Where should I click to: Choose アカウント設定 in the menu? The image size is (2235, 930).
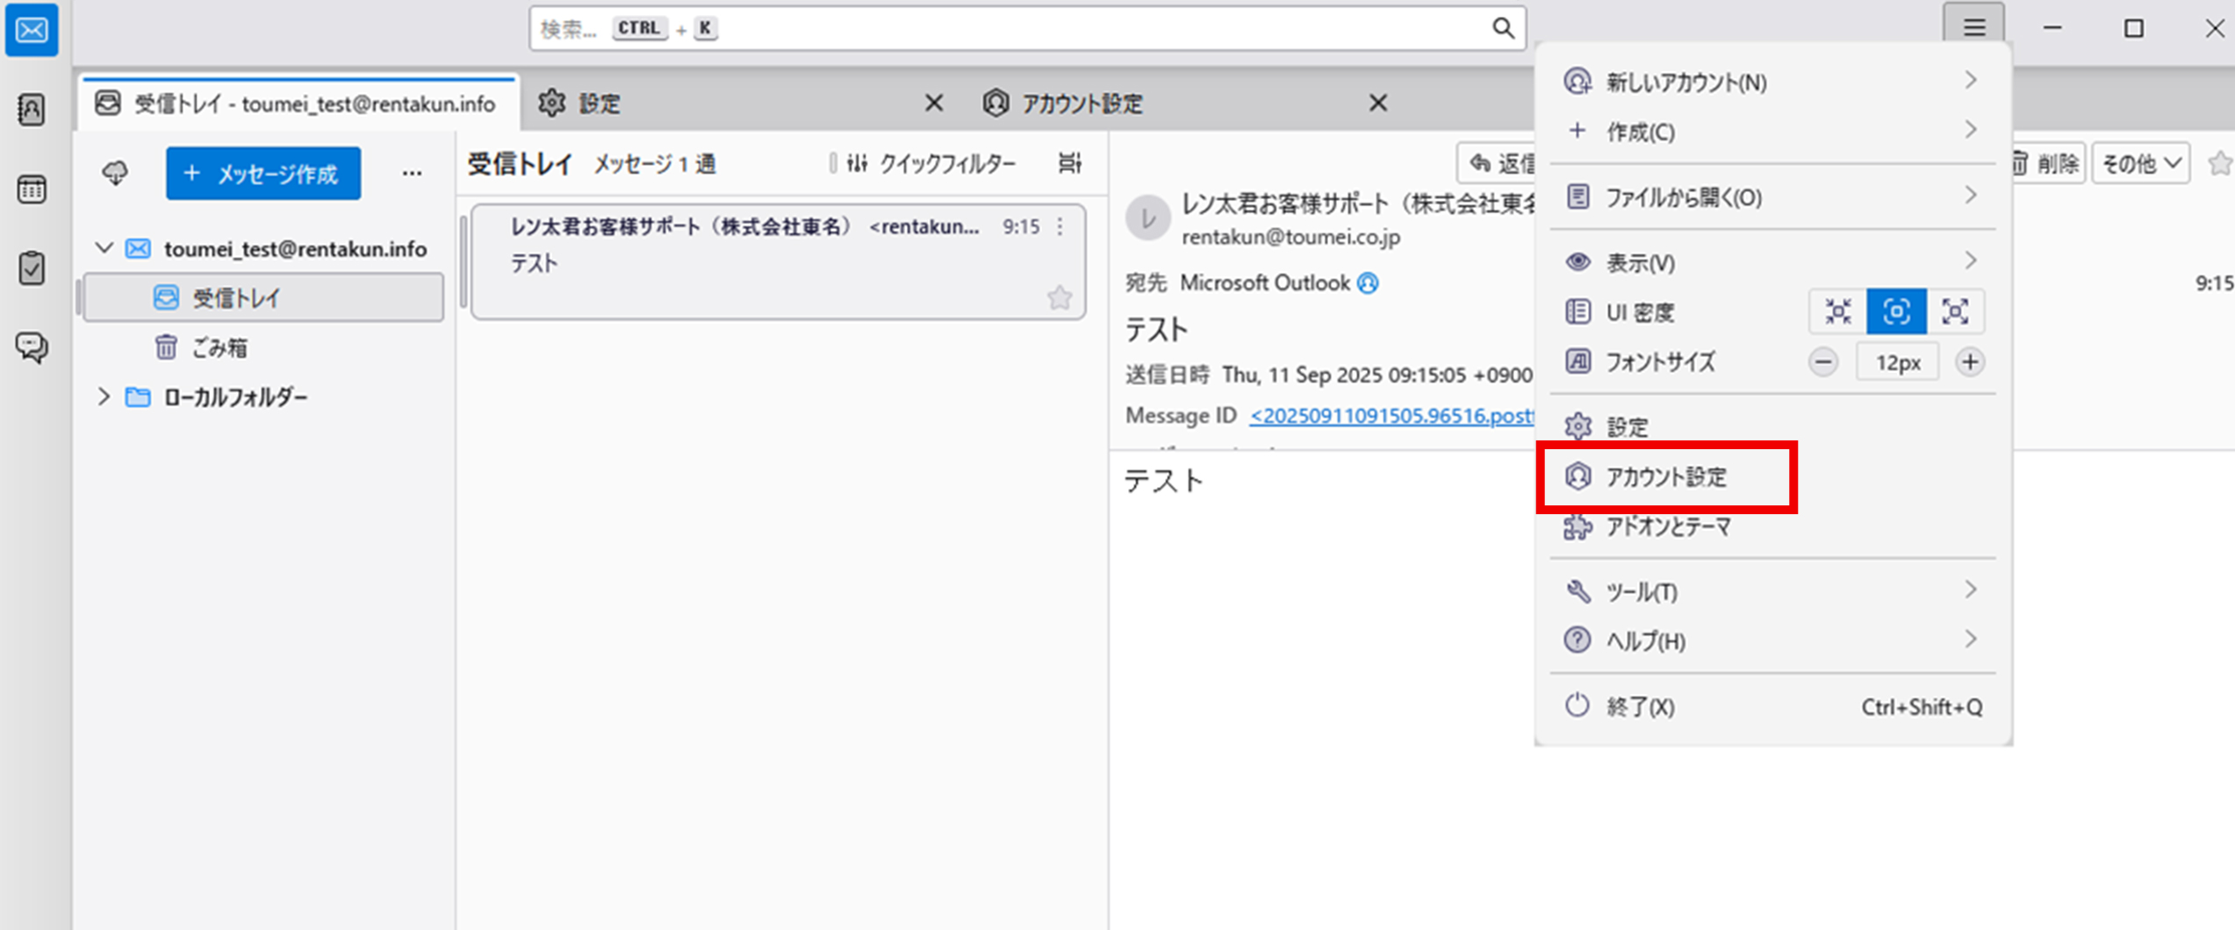(1665, 476)
